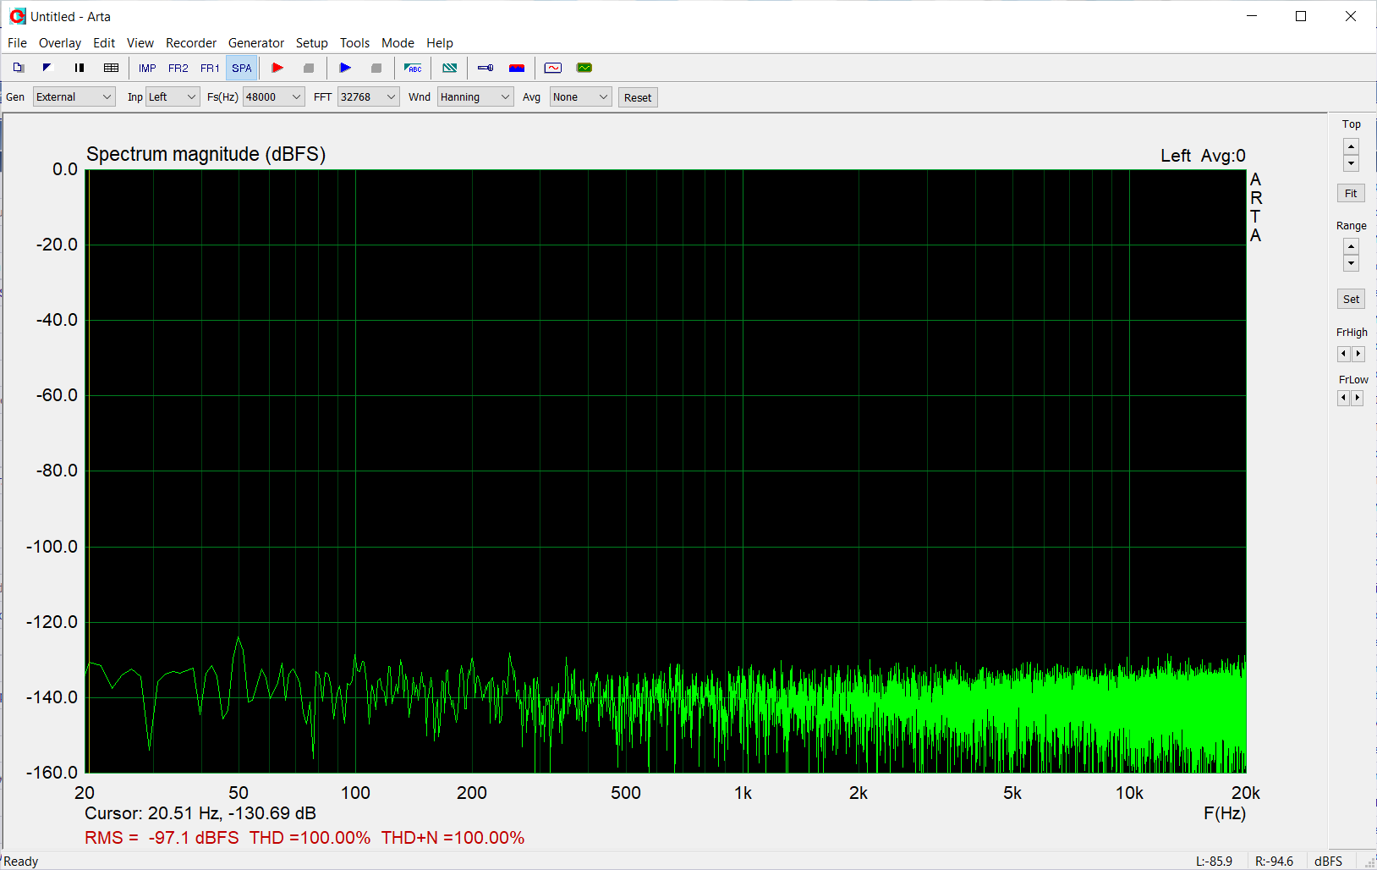Click the dBFS unit in status bar
The width and height of the screenshot is (1377, 870).
[x=1328, y=862]
